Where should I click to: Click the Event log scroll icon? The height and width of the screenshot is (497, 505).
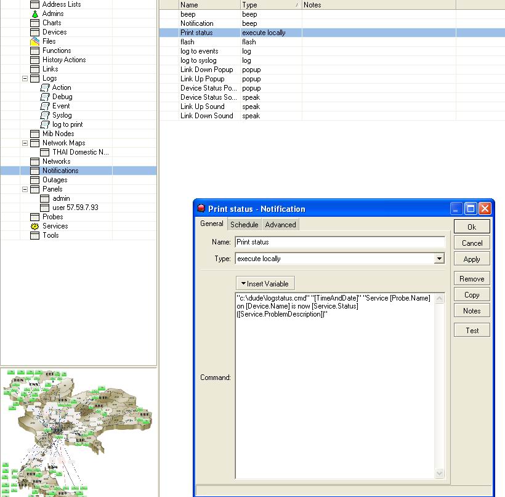tap(45, 107)
